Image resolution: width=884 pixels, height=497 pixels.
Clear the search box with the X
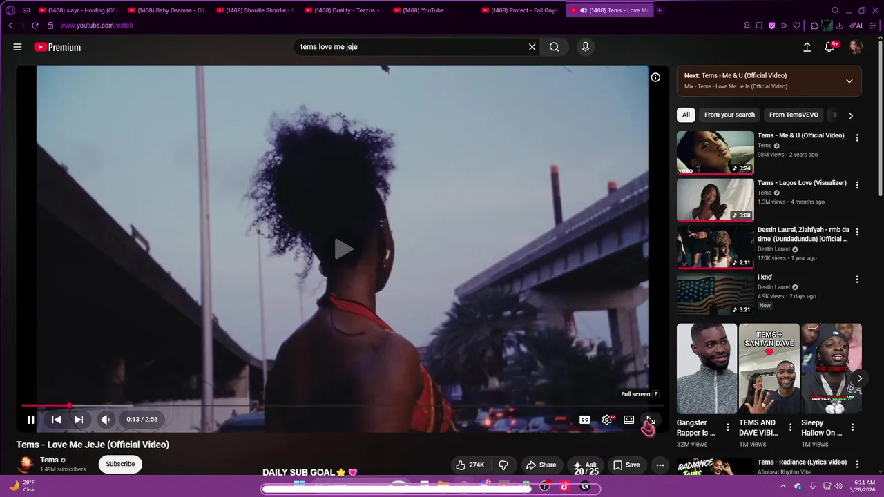pyautogui.click(x=532, y=47)
